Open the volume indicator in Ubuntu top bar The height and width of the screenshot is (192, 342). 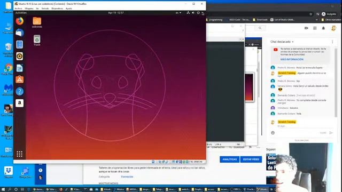click(x=193, y=13)
